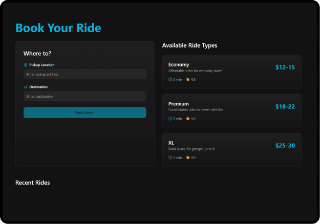Focus the Enter destination field
The image size is (320, 224).
tap(84, 96)
